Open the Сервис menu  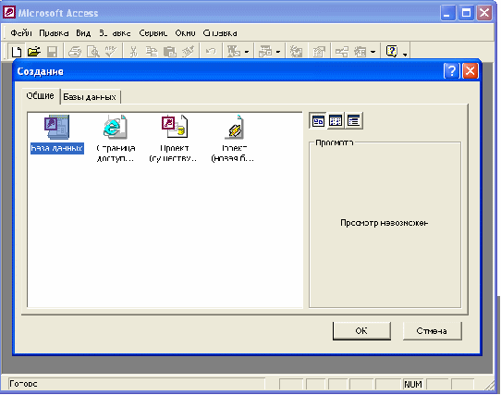coord(153,33)
